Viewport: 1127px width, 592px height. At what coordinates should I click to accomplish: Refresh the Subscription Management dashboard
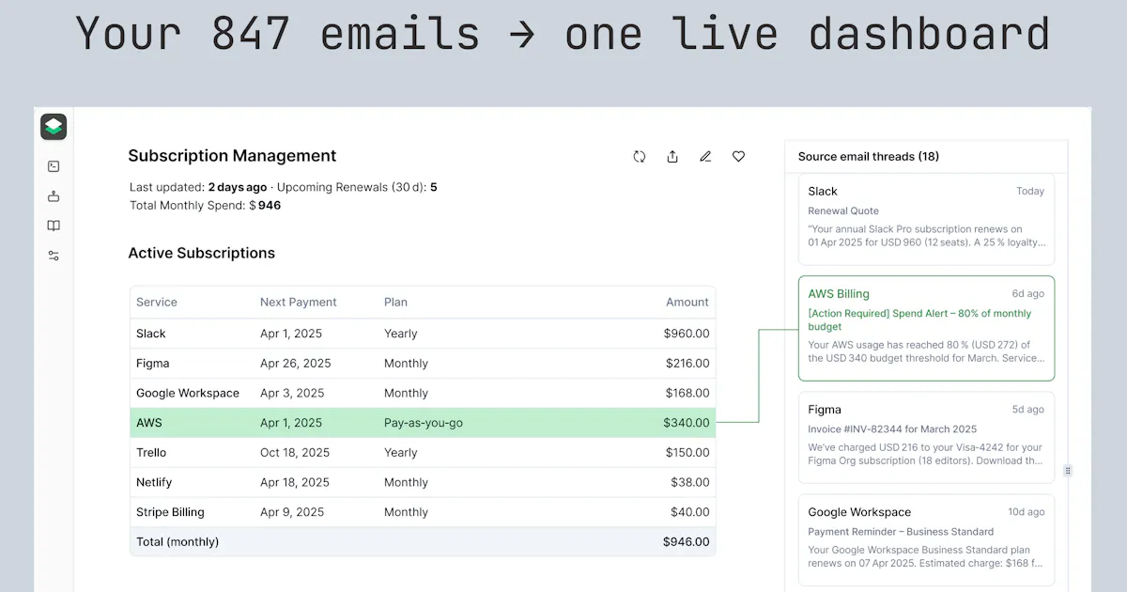640,157
